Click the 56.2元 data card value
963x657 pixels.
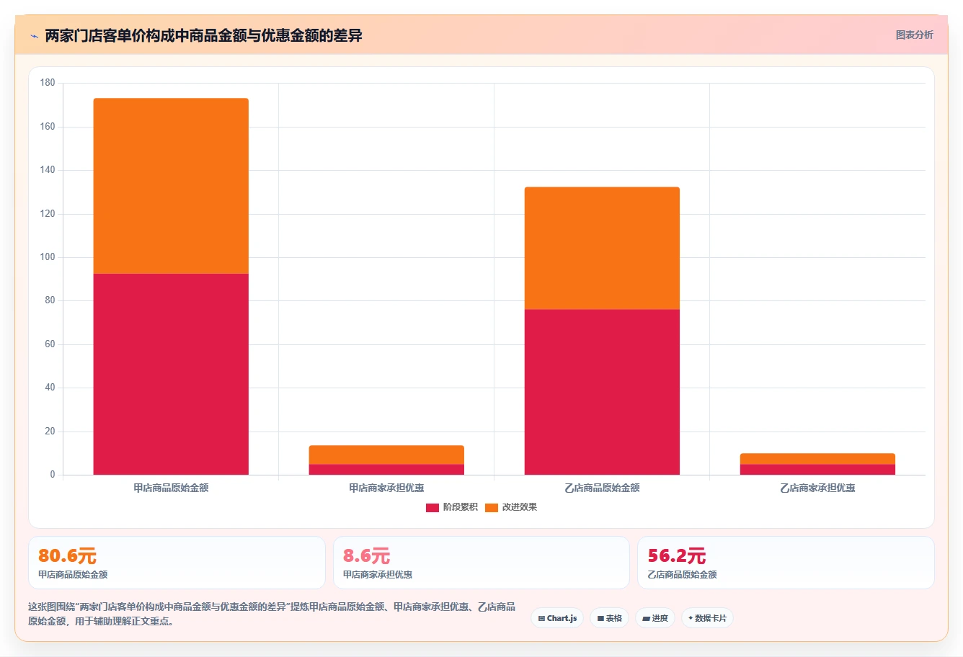click(x=676, y=556)
